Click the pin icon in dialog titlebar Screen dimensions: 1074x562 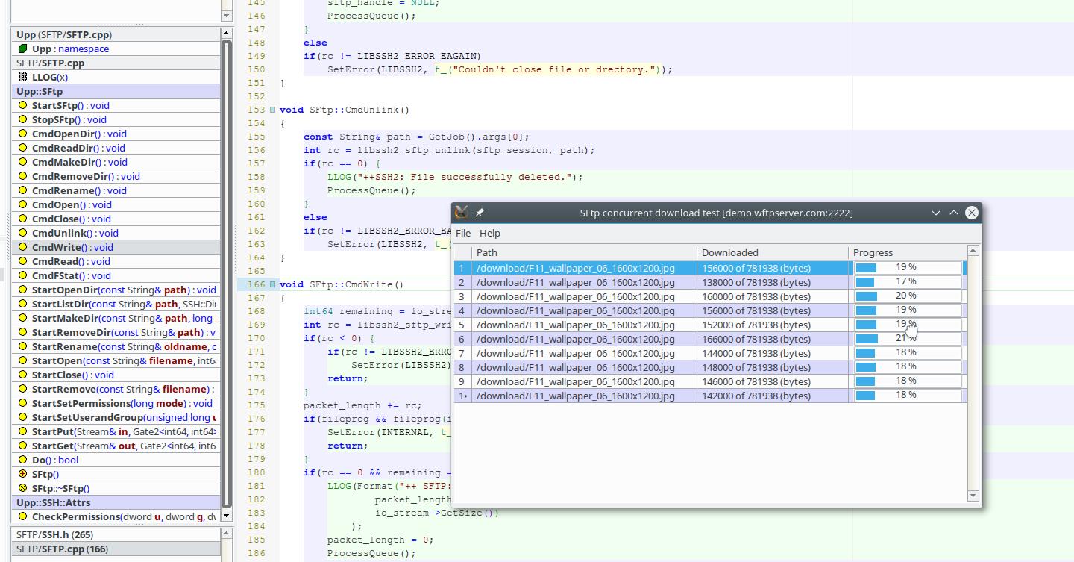(x=480, y=213)
